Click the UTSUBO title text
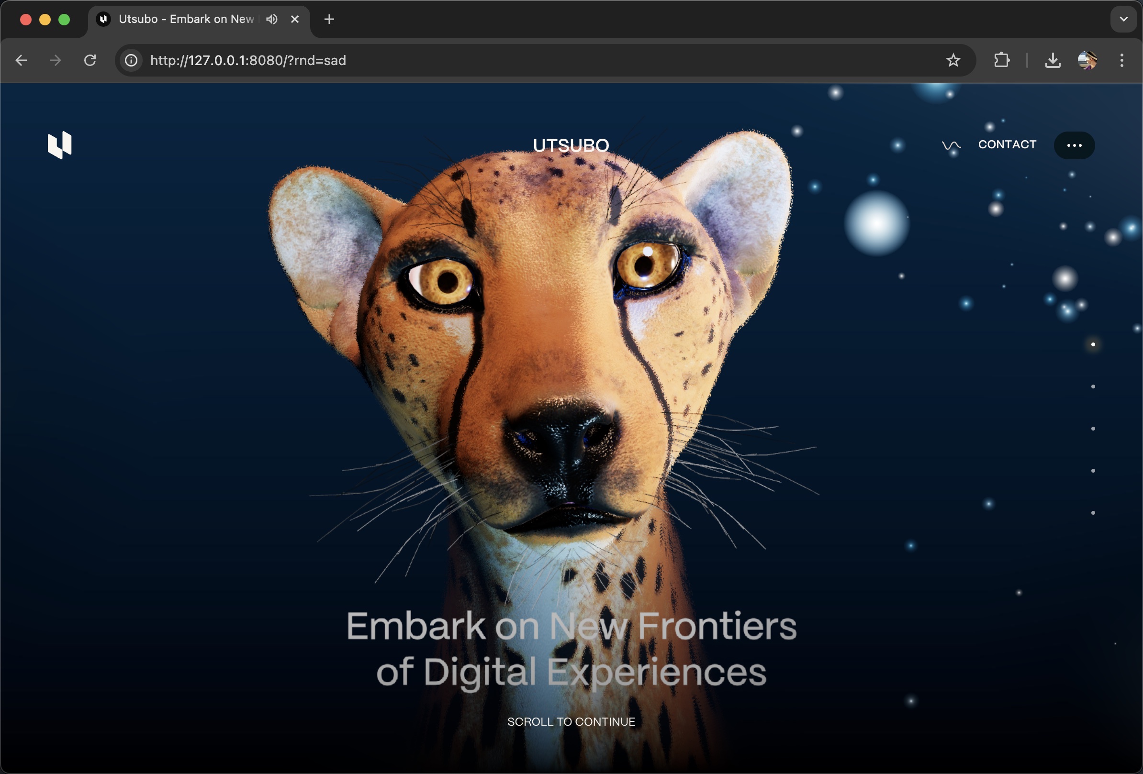 [x=571, y=145]
